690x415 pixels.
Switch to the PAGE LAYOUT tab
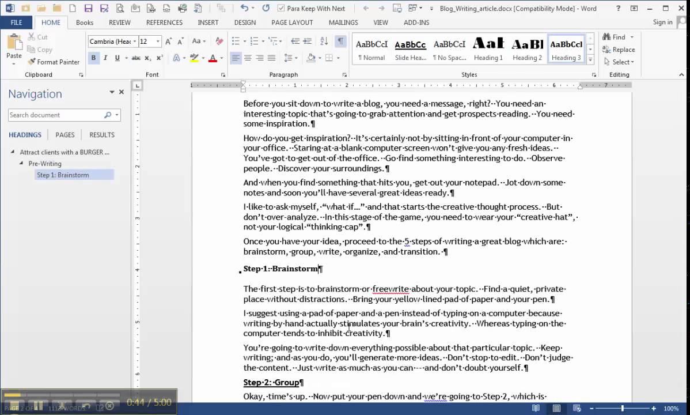point(292,22)
